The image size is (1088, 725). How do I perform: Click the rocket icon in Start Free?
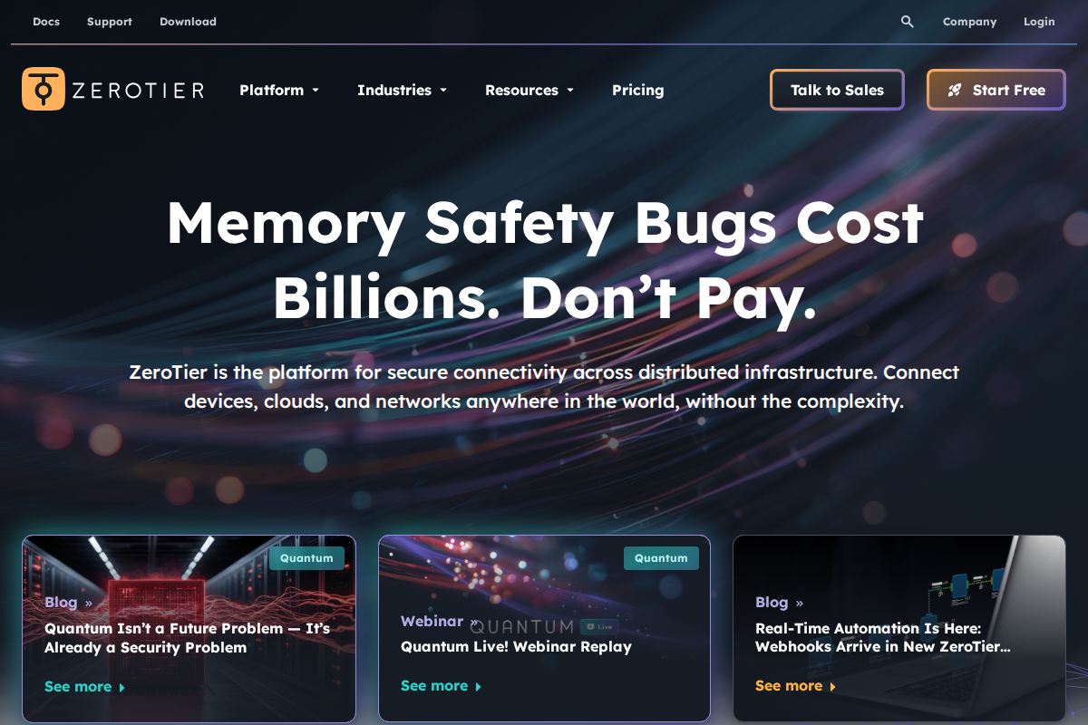click(x=955, y=90)
